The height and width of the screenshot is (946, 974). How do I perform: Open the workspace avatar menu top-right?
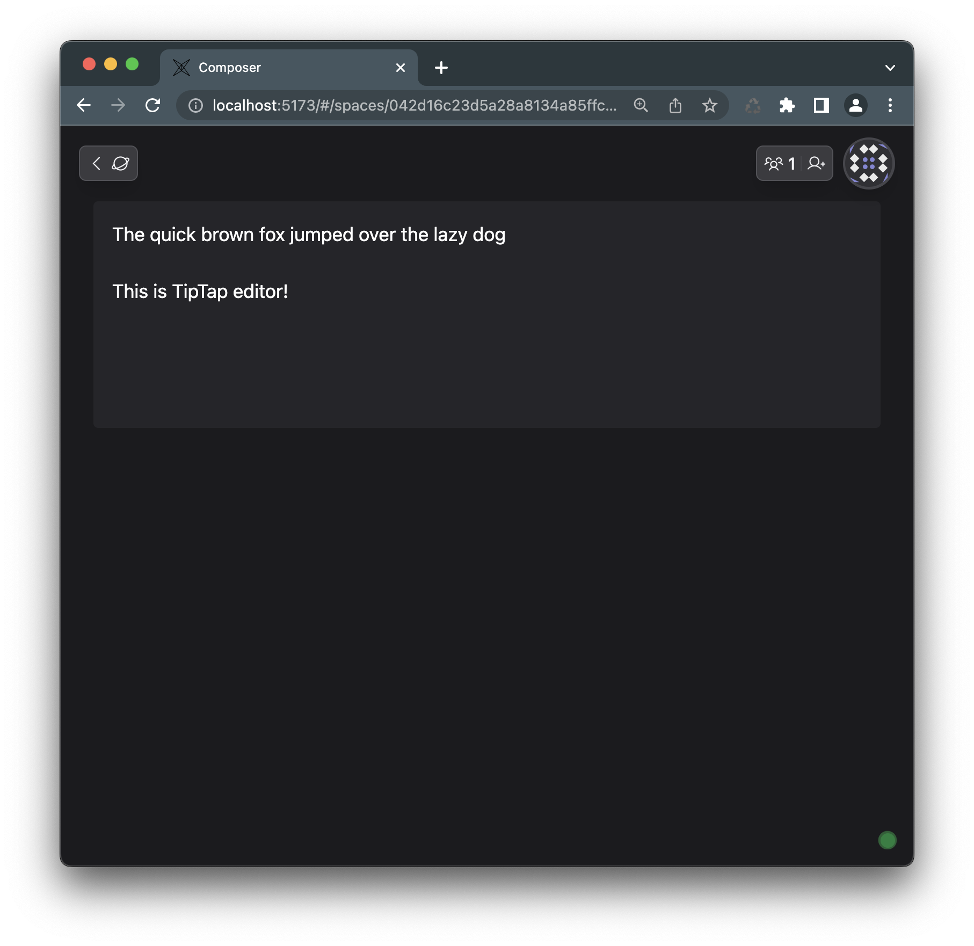pos(868,163)
